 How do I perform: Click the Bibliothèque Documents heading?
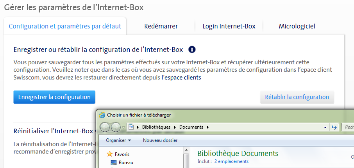click(238, 153)
